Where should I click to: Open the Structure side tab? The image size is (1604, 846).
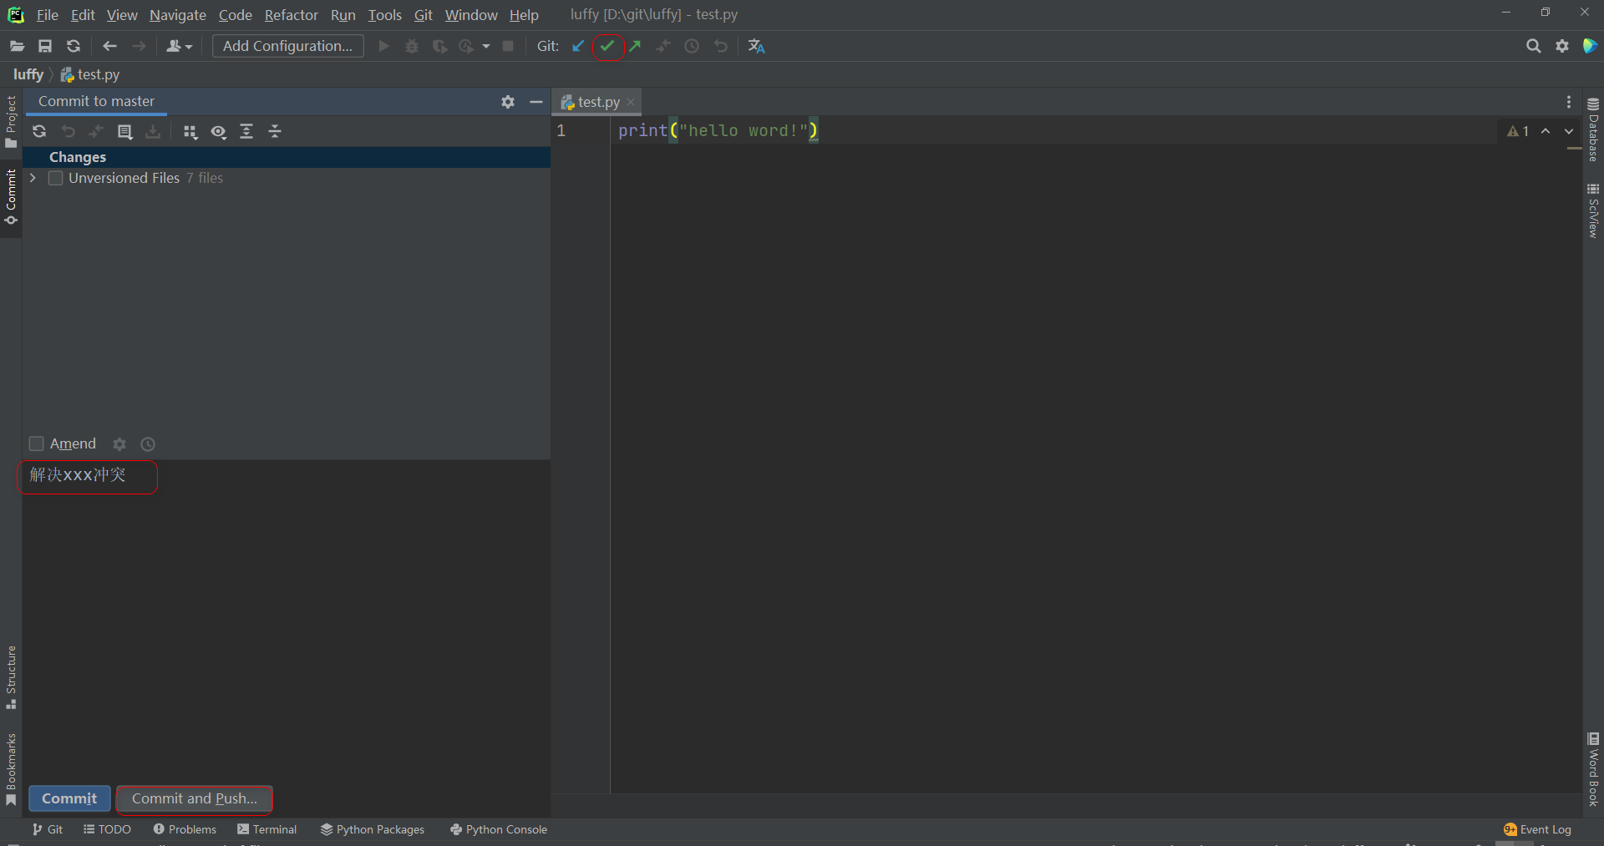pos(11,677)
